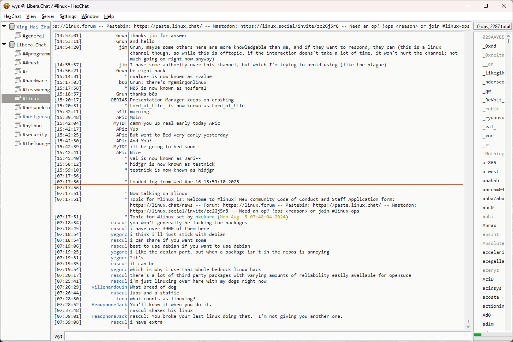Select user Abrax in the user list
The image size is (513, 342).
click(x=489, y=225)
